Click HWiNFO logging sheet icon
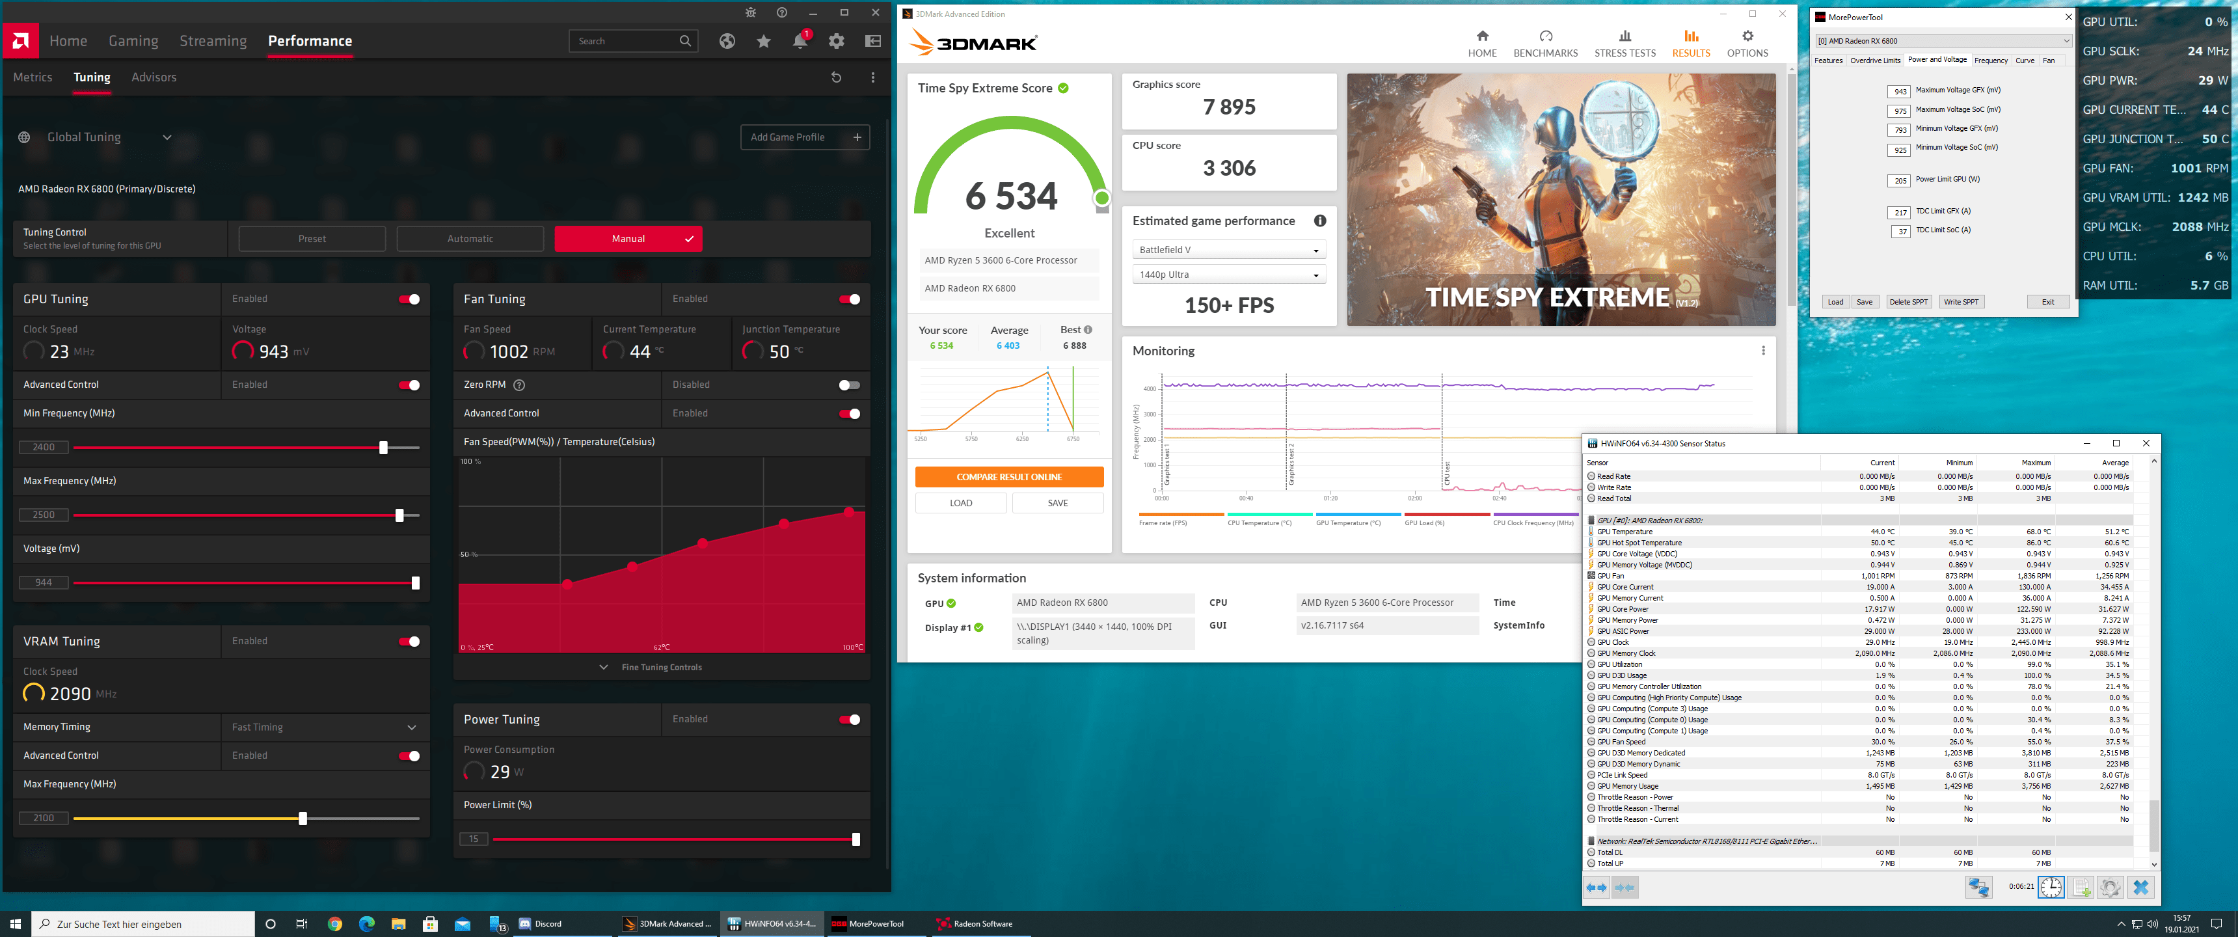 (2082, 888)
